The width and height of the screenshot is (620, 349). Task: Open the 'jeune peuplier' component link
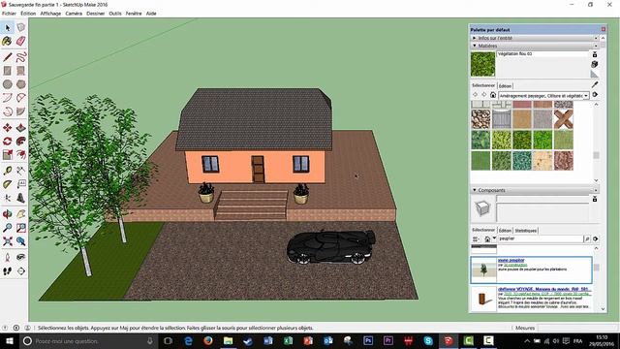coord(511,261)
